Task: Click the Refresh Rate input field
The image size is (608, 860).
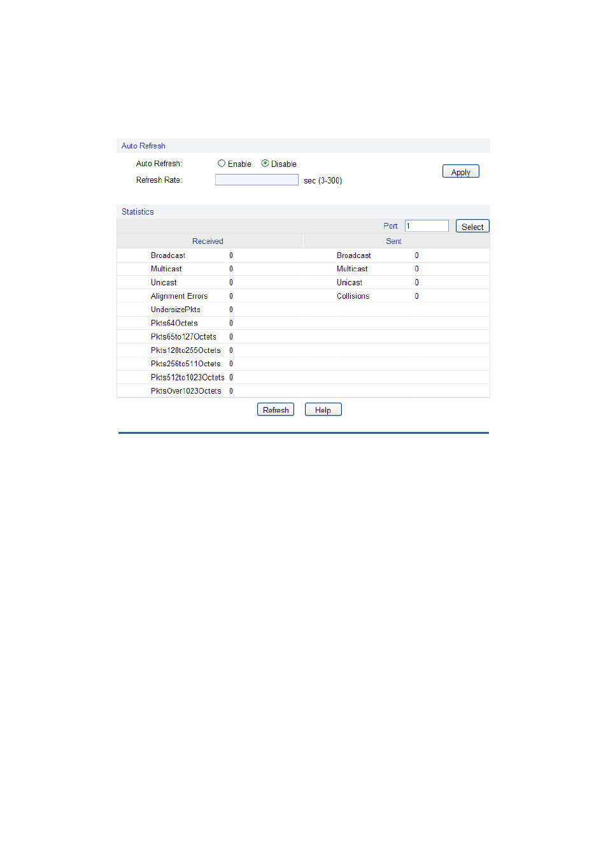Action: [x=257, y=180]
